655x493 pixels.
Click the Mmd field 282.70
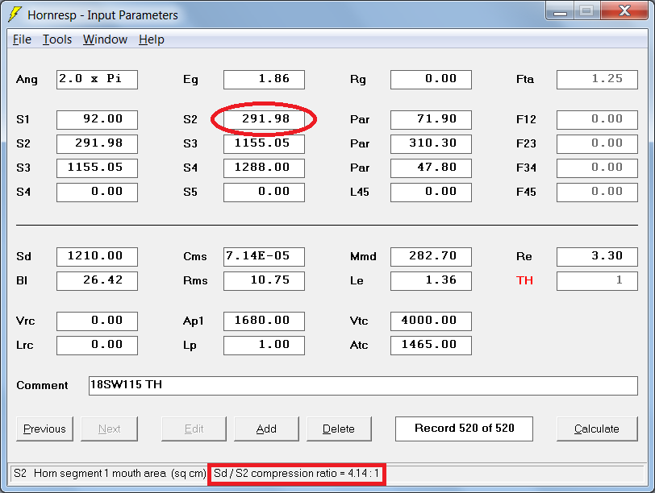431,257
